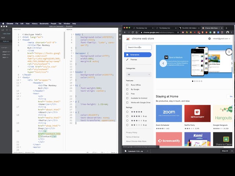Open the Spaces indentation setting in Brackets status bar

pyautogui.click(x=114, y=153)
